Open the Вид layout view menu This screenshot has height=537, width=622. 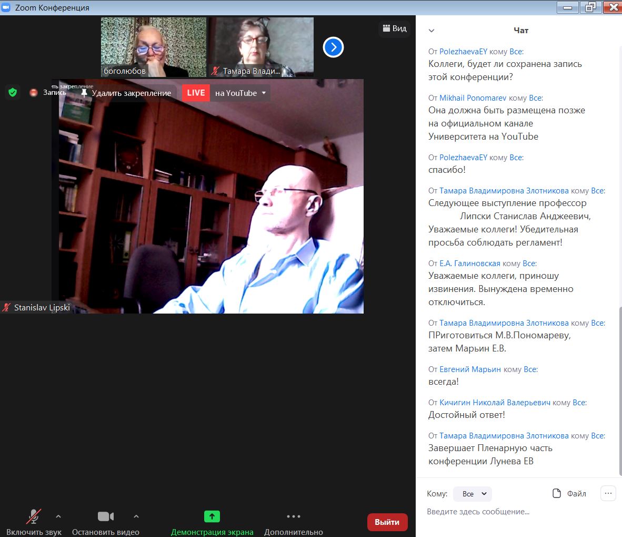coord(394,28)
